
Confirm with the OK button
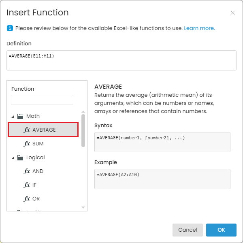(221, 230)
